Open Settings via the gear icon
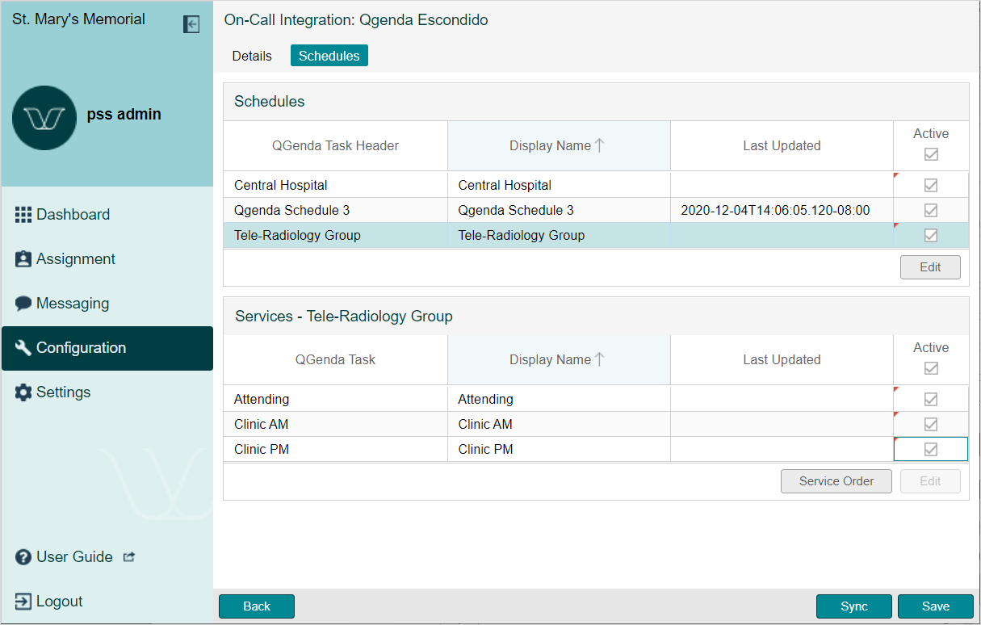This screenshot has width=981, height=625. click(23, 392)
